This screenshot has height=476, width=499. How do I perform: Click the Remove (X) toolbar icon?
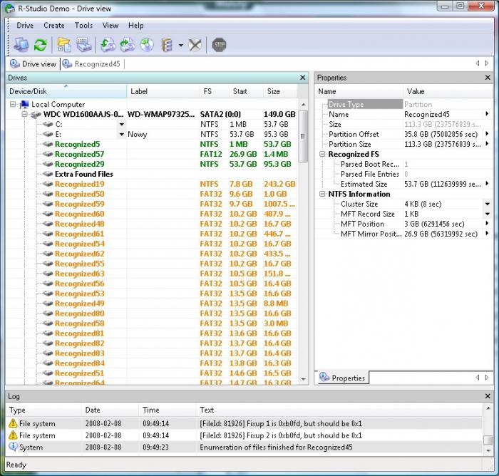coord(195,45)
